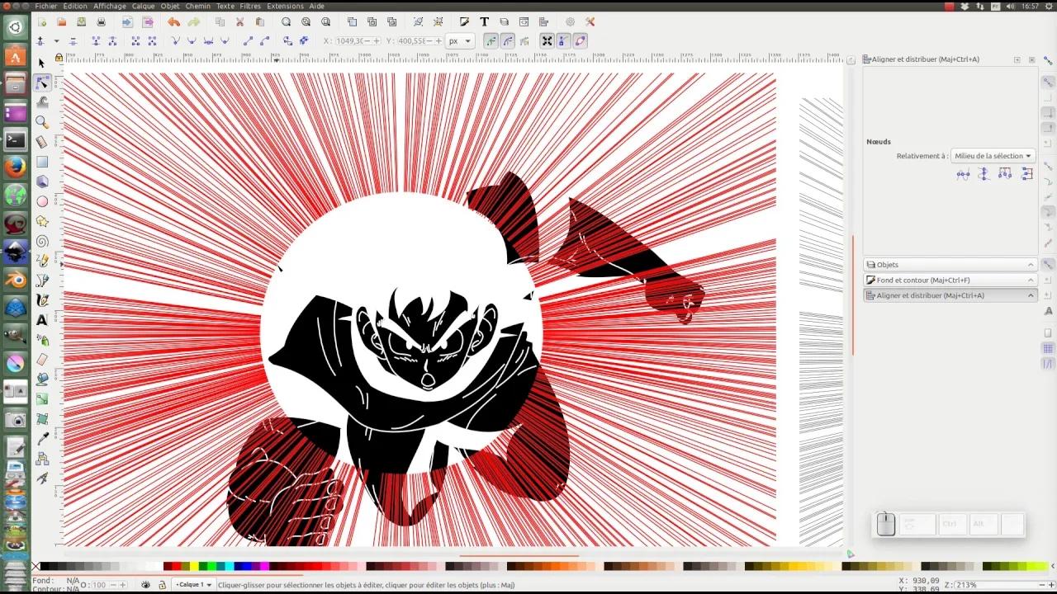Viewport: 1057px width, 594px height.
Task: Click the align nodes horizontally button
Action: pyautogui.click(x=963, y=174)
